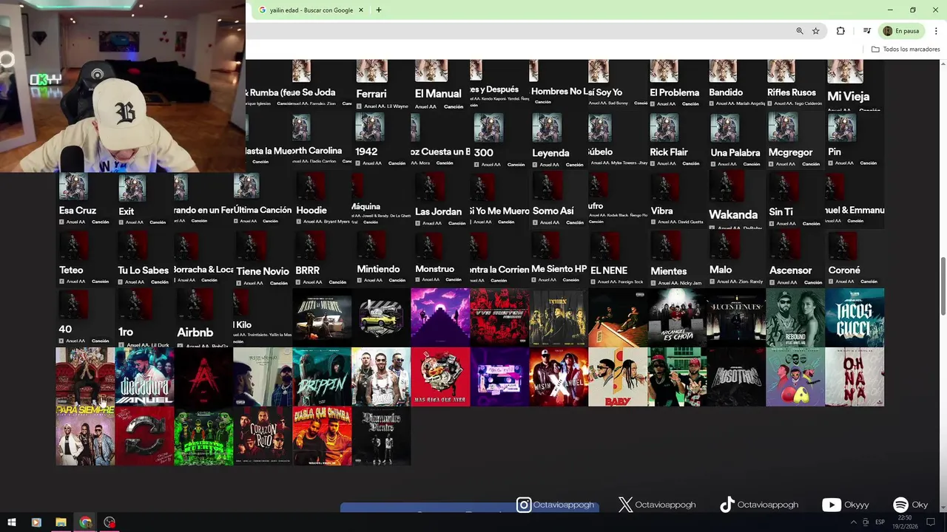
Task: Open the Windows Start menu
Action: pyautogui.click(x=12, y=522)
